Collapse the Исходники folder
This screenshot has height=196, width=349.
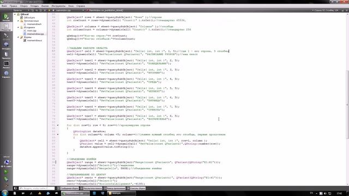(18, 27)
